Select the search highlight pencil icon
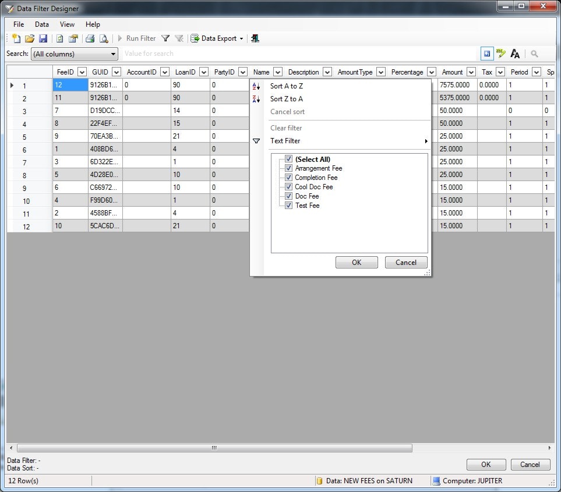 pyautogui.click(x=500, y=53)
